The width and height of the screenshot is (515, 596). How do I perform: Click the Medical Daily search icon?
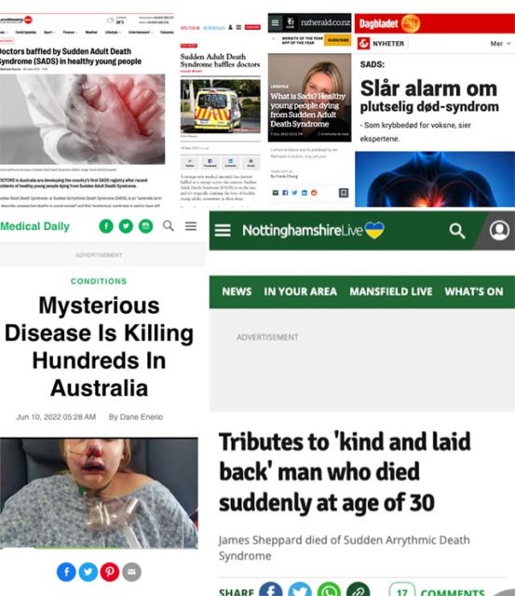click(x=169, y=225)
